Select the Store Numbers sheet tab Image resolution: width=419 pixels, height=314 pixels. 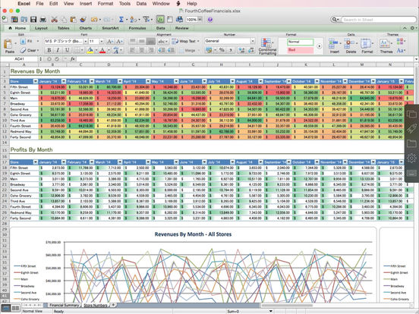(x=96, y=305)
